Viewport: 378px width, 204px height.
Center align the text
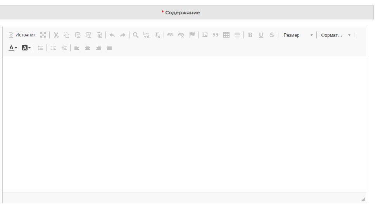pos(88,48)
